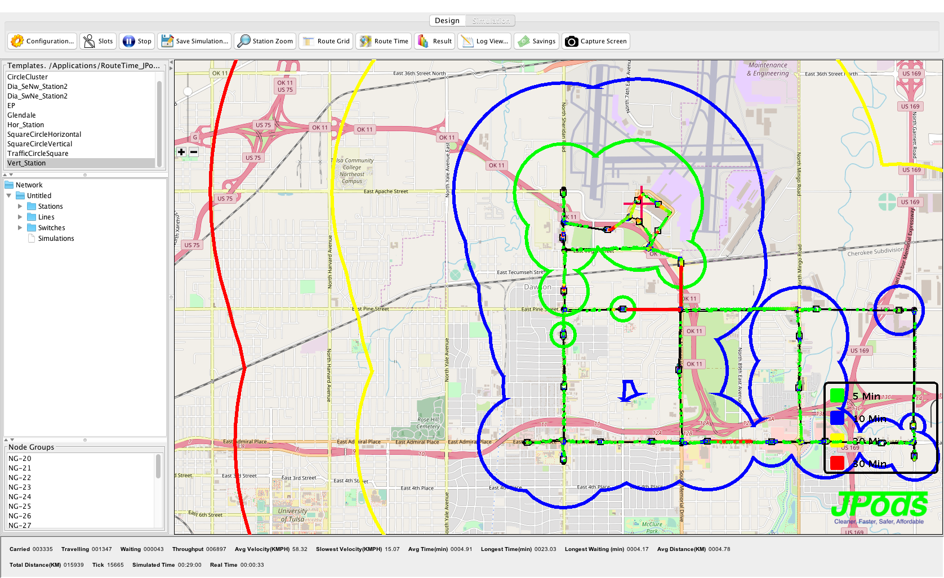The width and height of the screenshot is (944, 578).
Task: Expand the Stations folder
Action: click(20, 207)
